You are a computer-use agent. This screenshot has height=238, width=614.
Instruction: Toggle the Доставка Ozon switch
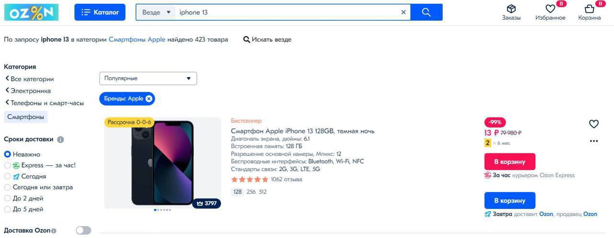point(83,230)
